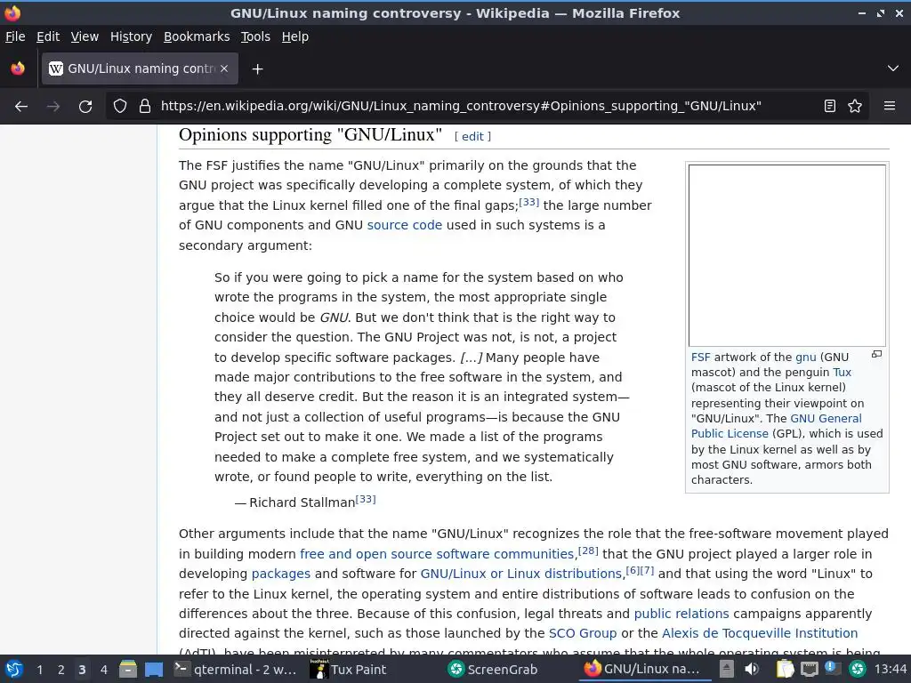Open citation 7 reference
Viewport: 911px width, 683px height.
pyautogui.click(x=648, y=570)
